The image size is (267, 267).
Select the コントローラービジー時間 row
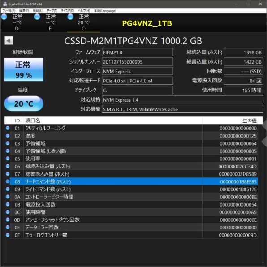131,197
